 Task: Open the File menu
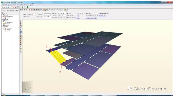[3, 5]
